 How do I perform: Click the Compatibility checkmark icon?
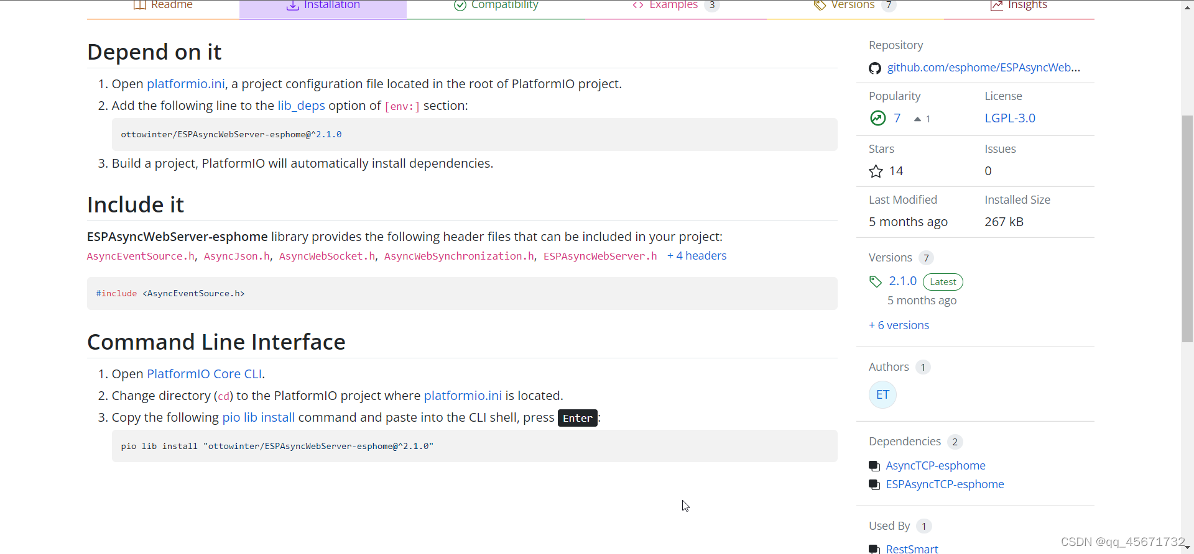point(460,5)
